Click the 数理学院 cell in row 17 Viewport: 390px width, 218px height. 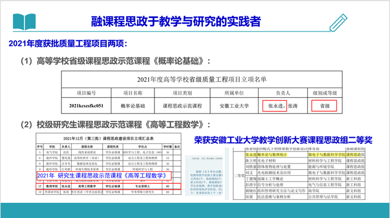click(x=52, y=186)
